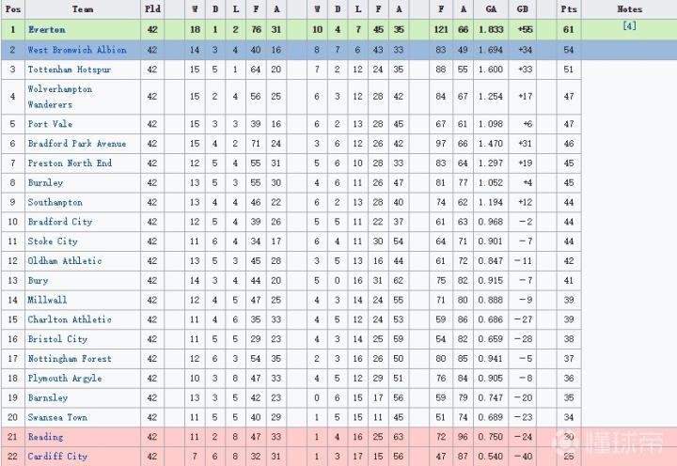Click the reference note [4] link
The height and width of the screenshot is (466, 677).
click(x=629, y=26)
